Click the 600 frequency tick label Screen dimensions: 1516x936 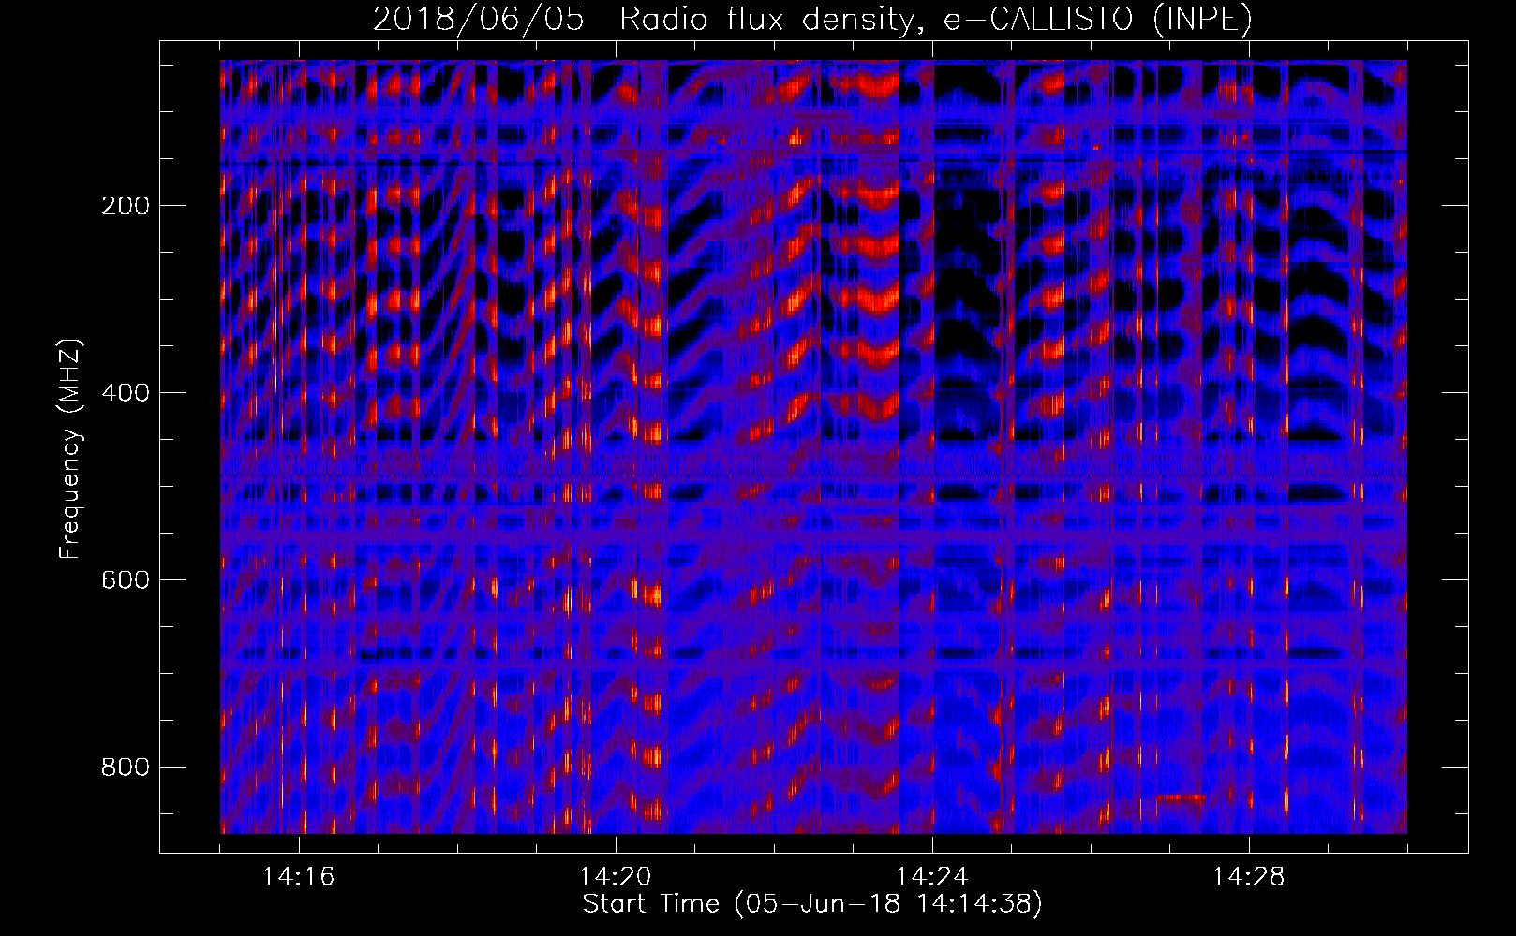(125, 580)
